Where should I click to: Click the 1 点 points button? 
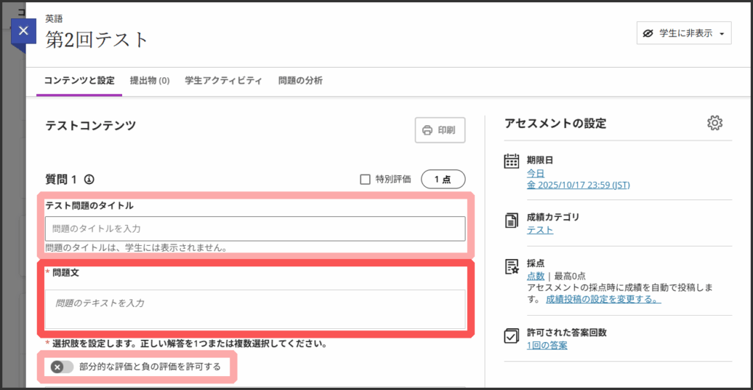pyautogui.click(x=443, y=179)
